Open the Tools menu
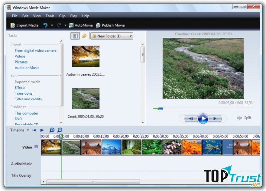The image size is (266, 191). click(x=50, y=16)
